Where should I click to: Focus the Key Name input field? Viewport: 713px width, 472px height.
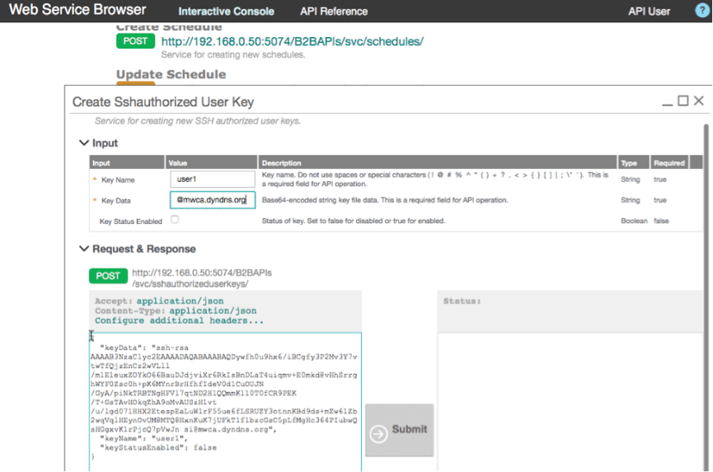[213, 179]
